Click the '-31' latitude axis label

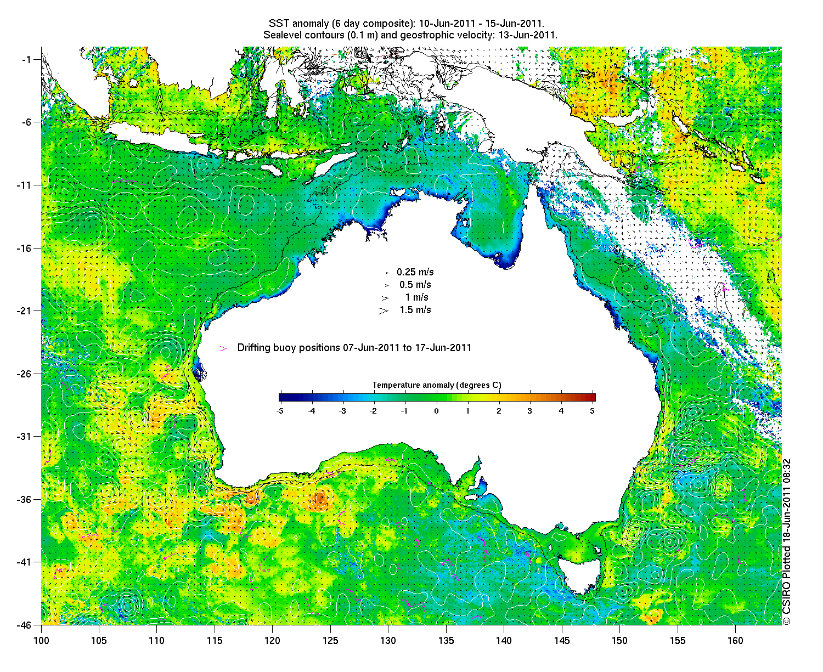tap(25, 437)
